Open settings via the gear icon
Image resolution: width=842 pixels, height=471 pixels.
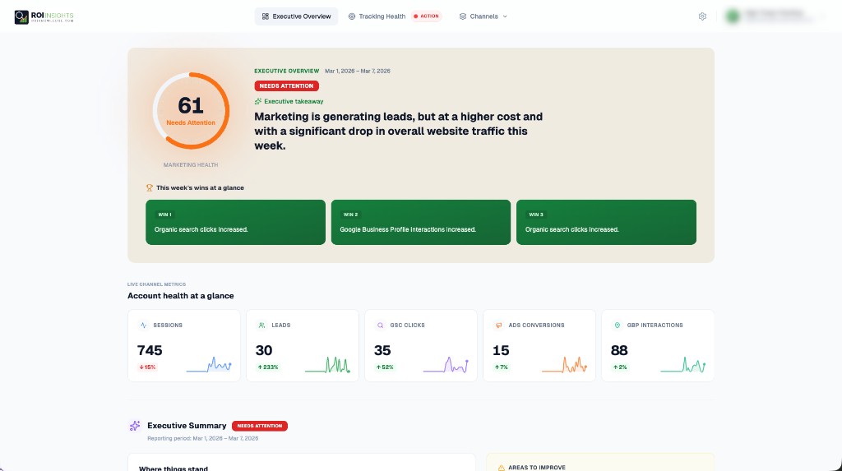702,16
